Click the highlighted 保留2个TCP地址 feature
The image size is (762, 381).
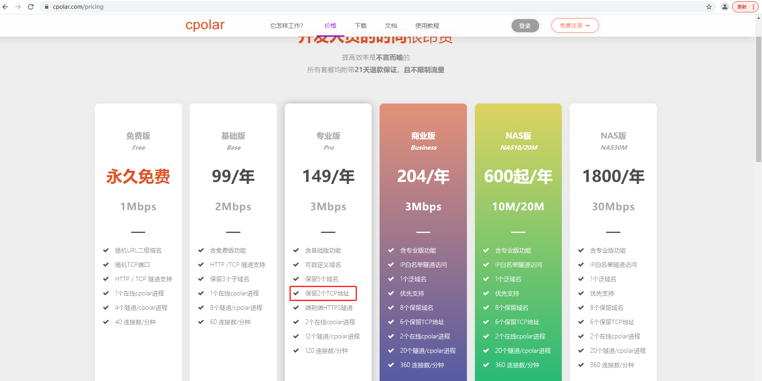point(324,293)
